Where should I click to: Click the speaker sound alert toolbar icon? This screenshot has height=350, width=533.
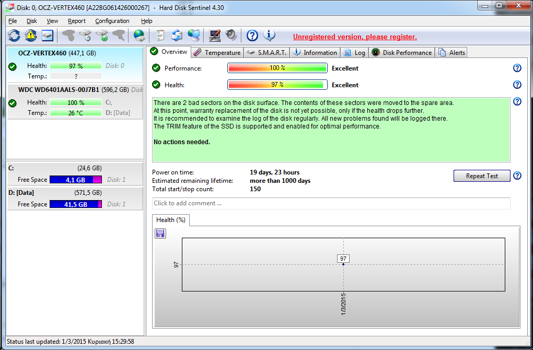pyautogui.click(x=231, y=36)
